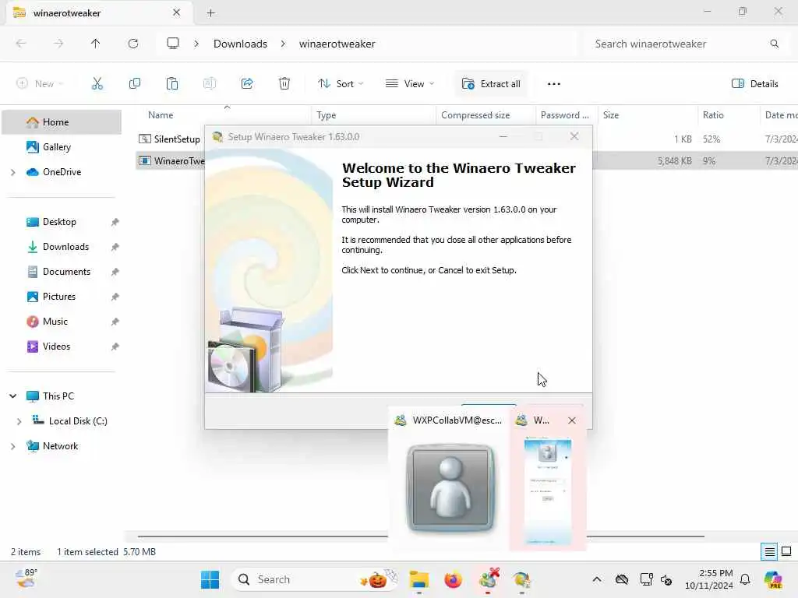Click the Winaero Tweaker setup taskbar icon
The width and height of the screenshot is (798, 598).
tap(521, 579)
